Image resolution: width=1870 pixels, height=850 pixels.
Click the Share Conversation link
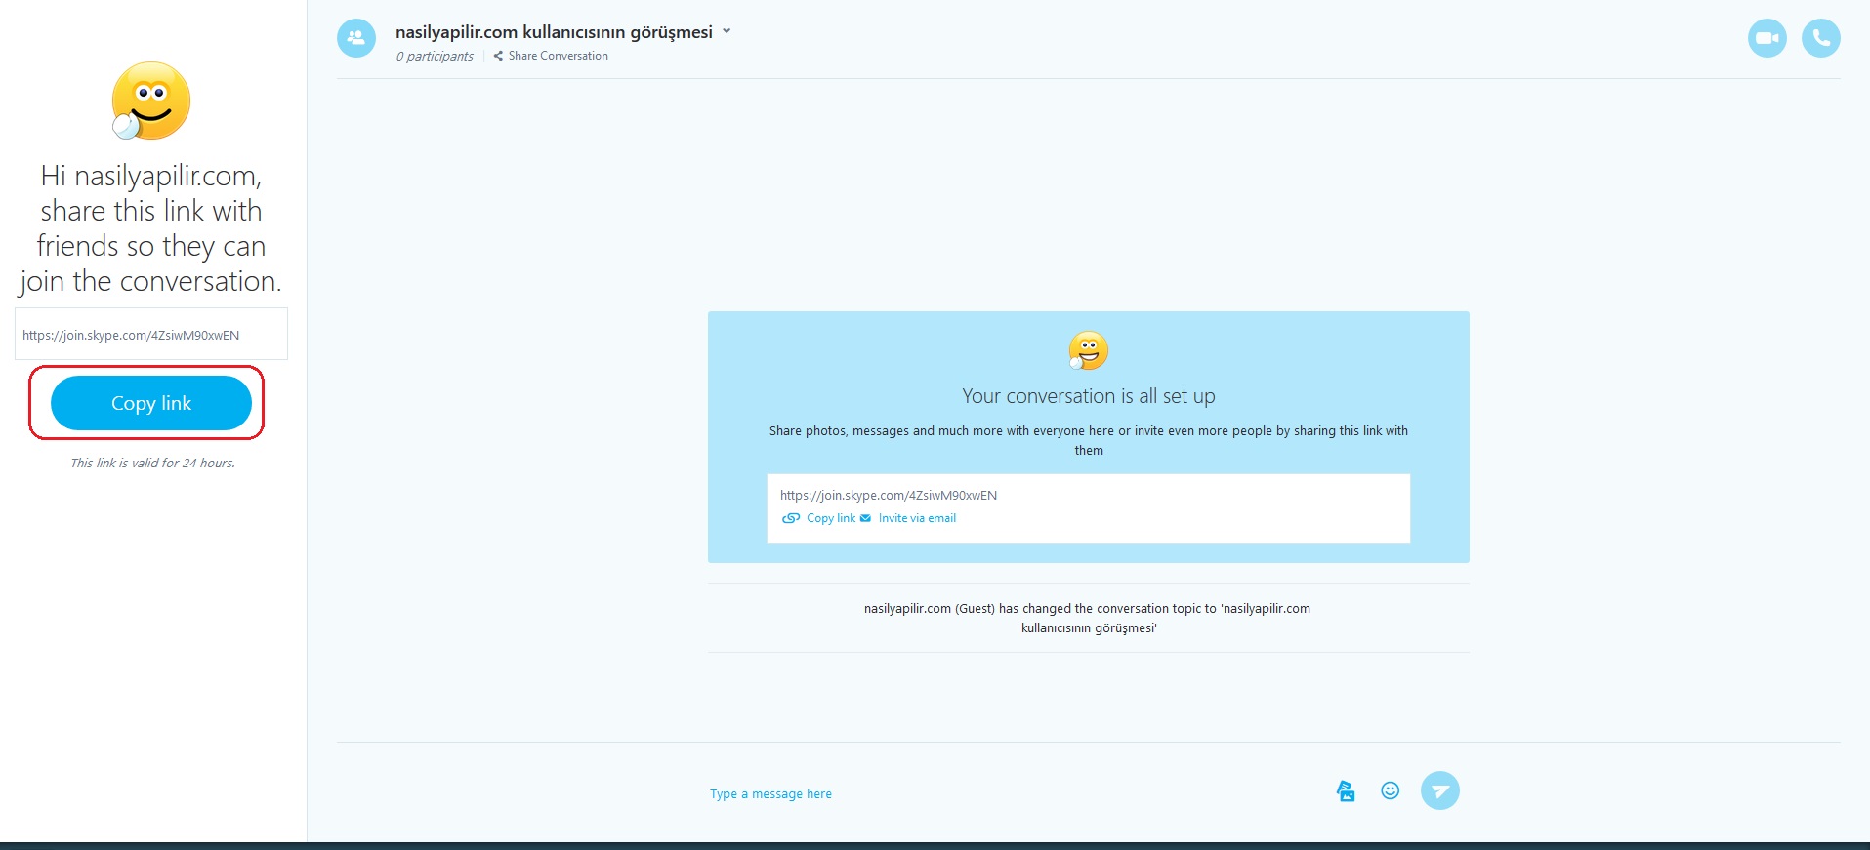[558, 56]
